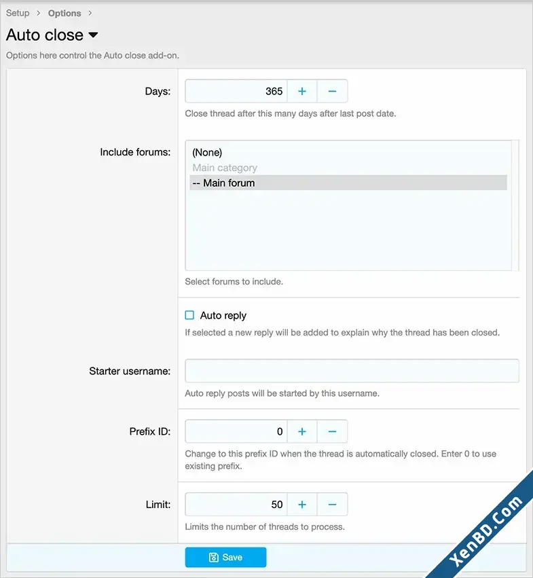
Task: Click the Limit label
Action: tap(158, 505)
